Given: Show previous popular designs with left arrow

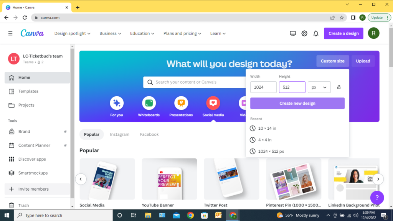Looking at the screenshot, I should click(81, 179).
